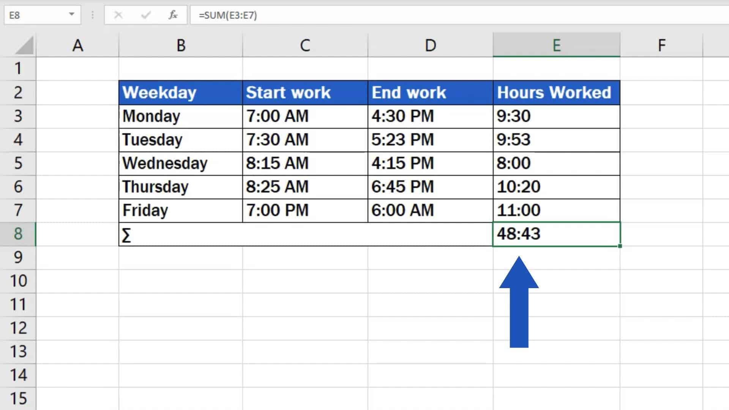
Task: Select cell E8 showing 48:43
Action: [556, 234]
